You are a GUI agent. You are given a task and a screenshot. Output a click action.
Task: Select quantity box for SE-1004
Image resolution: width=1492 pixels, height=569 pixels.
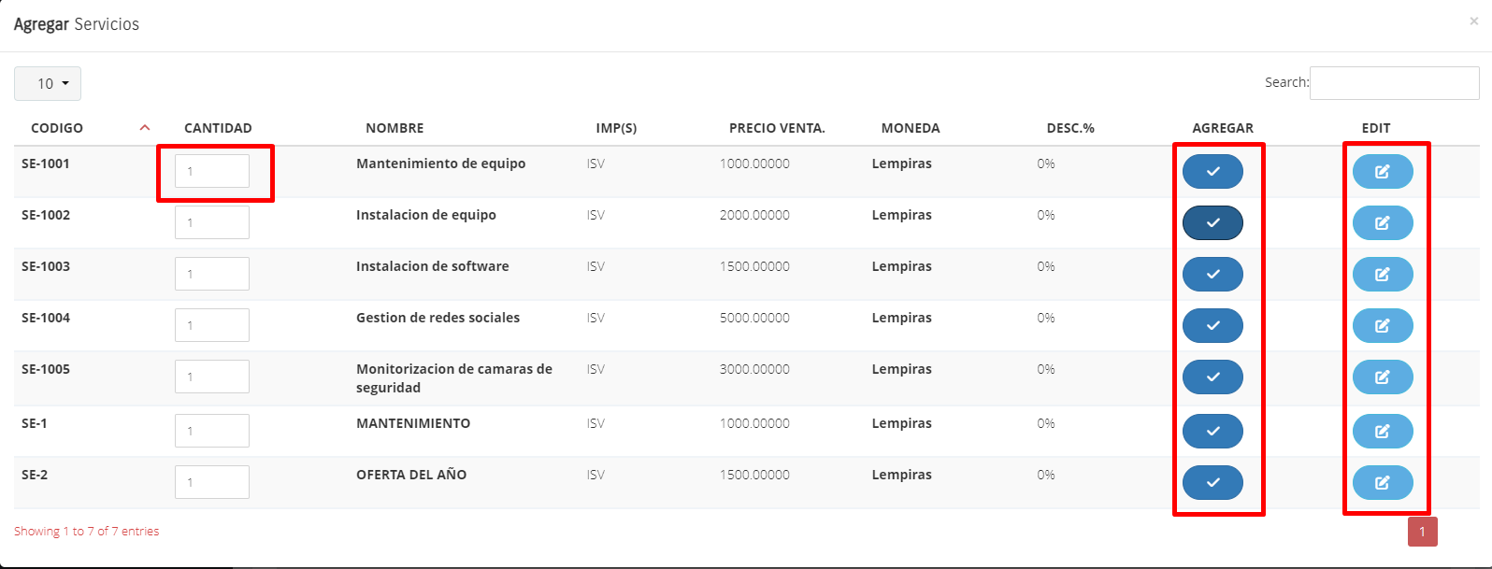212,326
